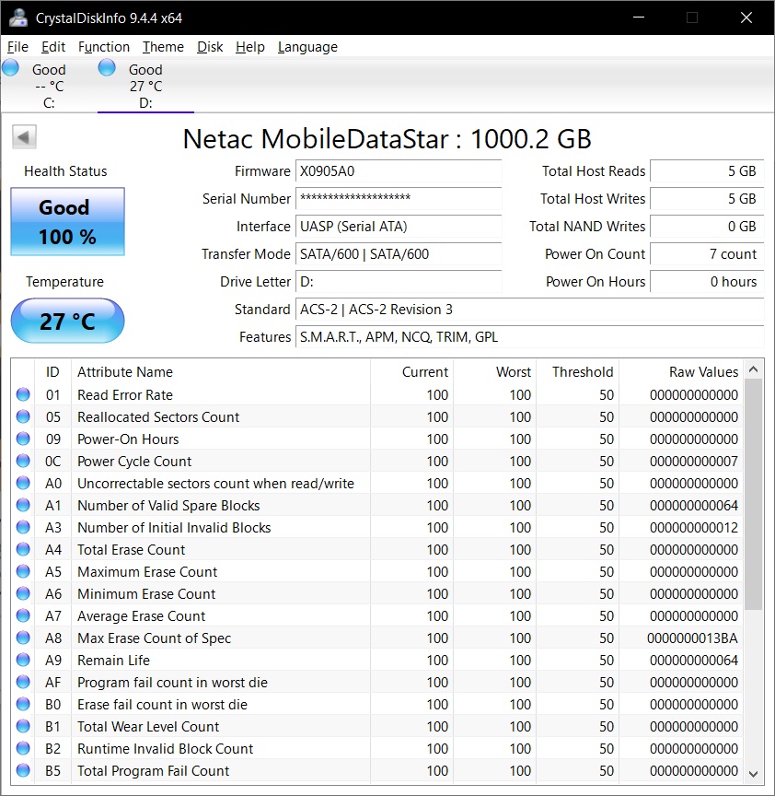Click the status orb beside Remain Life
This screenshot has height=796, width=775.
point(23,661)
